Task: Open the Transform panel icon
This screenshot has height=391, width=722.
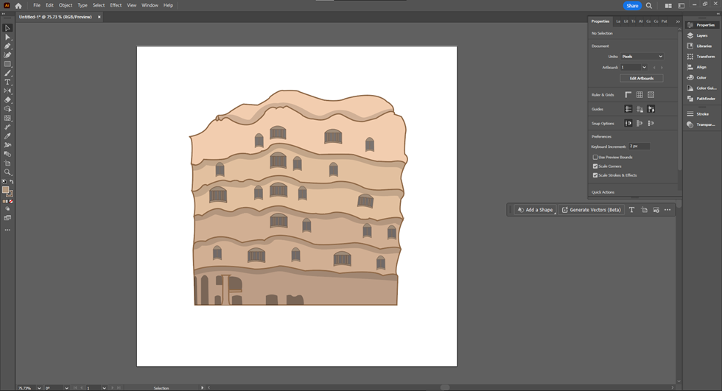Action: (x=690, y=57)
